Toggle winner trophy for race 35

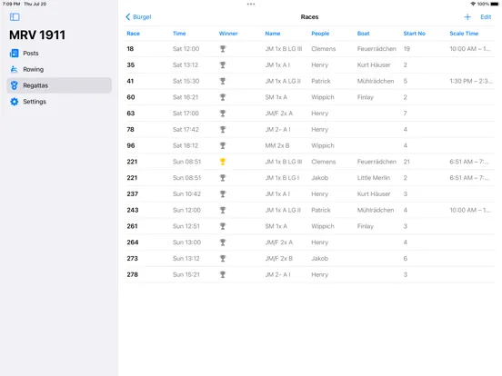click(223, 64)
